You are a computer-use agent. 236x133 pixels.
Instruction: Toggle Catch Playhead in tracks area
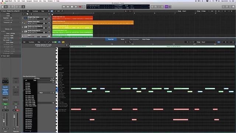click(x=62, y=11)
